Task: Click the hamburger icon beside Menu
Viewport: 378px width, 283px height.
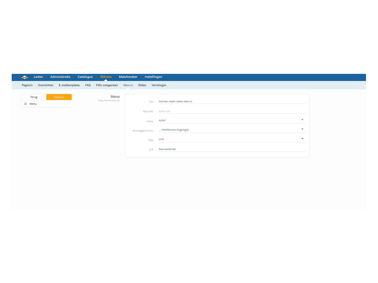Action: pyautogui.click(x=26, y=104)
